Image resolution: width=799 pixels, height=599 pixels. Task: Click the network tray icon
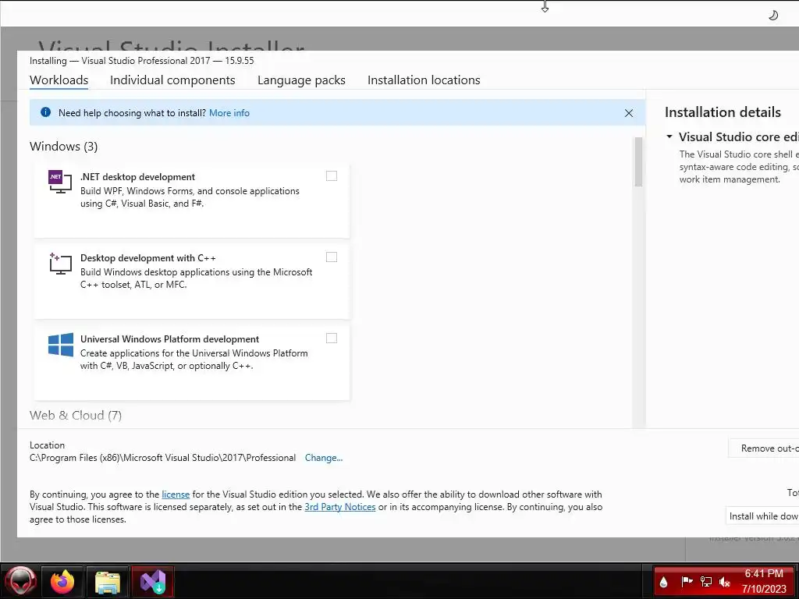click(705, 582)
